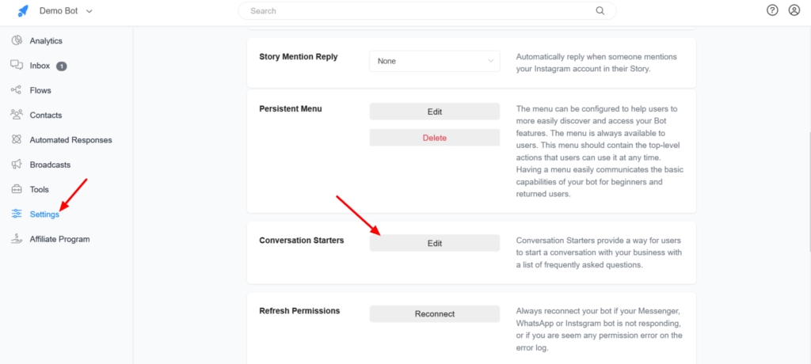811x364 pixels.
Task: Open the Analytics pie chart icon
Action: point(17,40)
